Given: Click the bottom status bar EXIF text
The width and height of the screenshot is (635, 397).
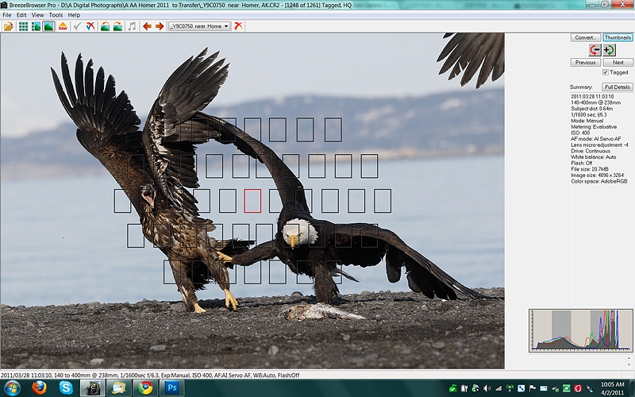Looking at the screenshot, I should pyautogui.click(x=150, y=375).
